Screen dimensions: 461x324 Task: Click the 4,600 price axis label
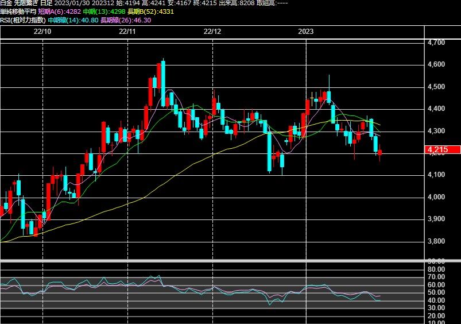436,64
